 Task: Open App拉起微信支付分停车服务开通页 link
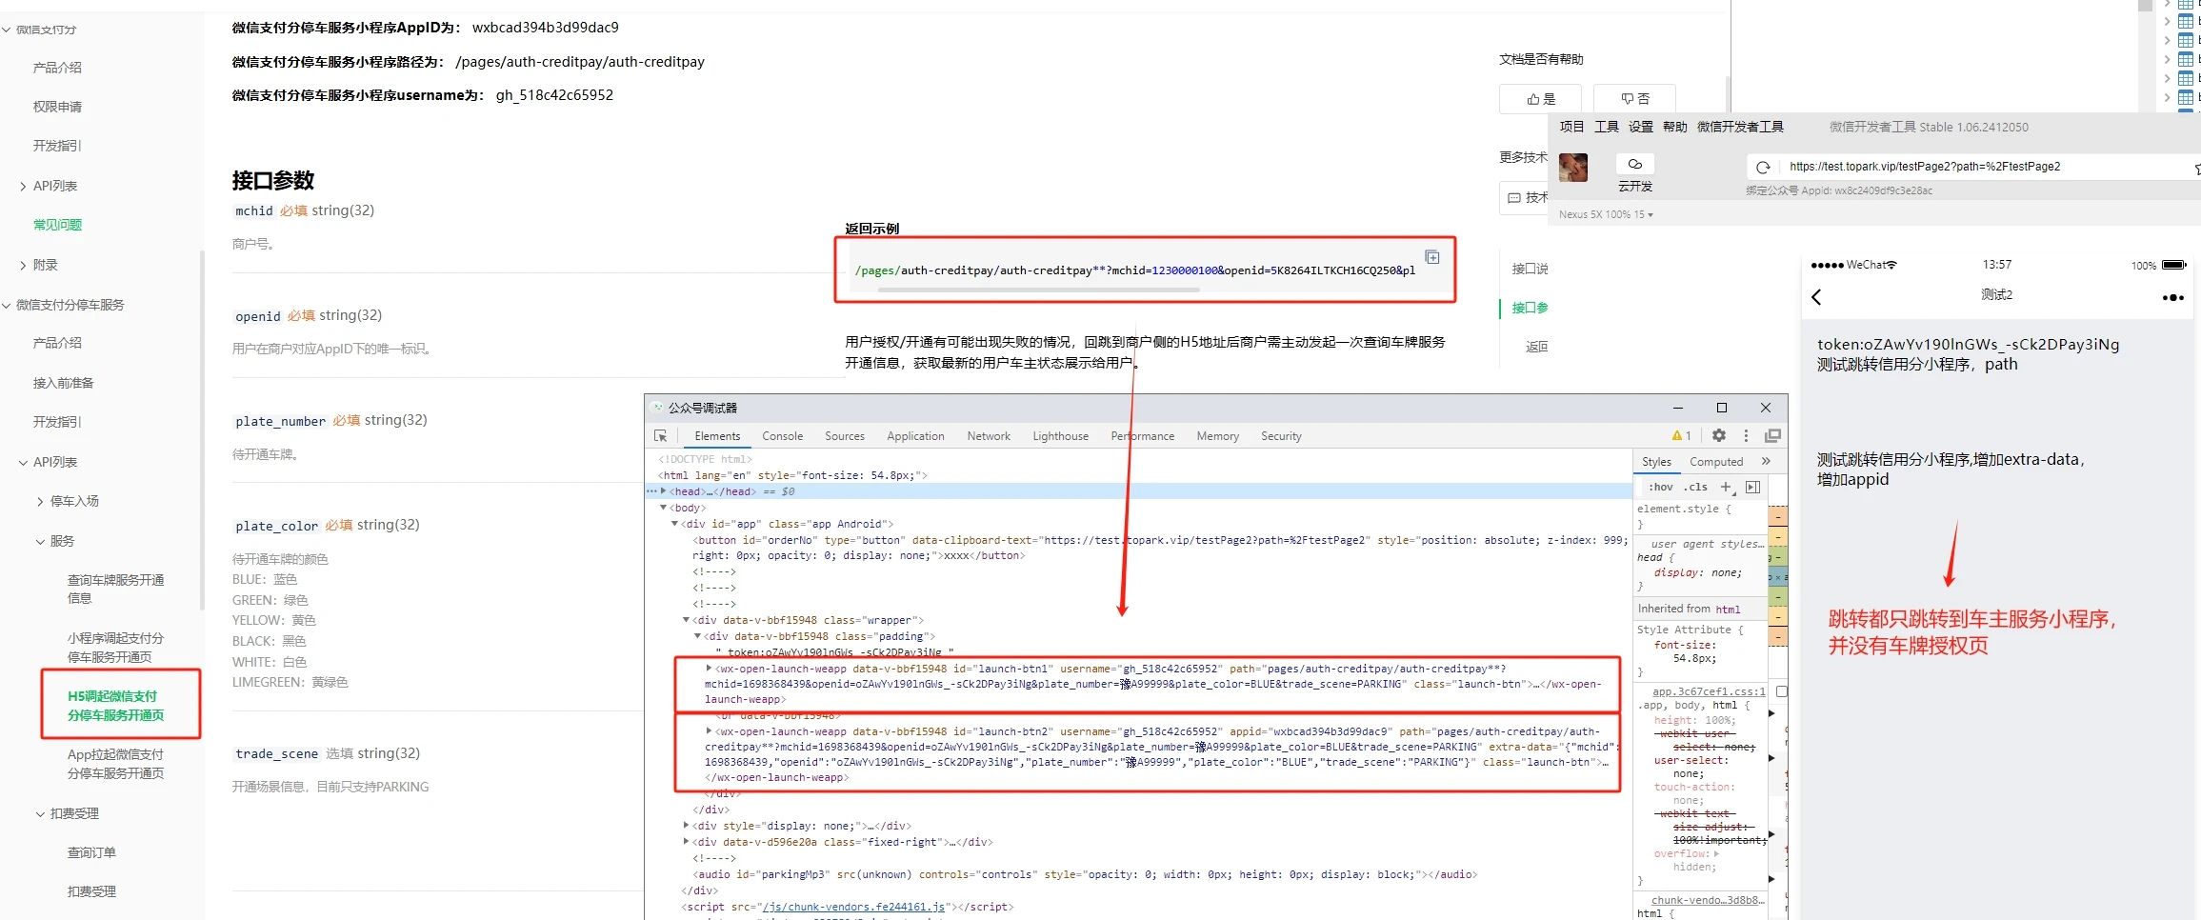[115, 764]
